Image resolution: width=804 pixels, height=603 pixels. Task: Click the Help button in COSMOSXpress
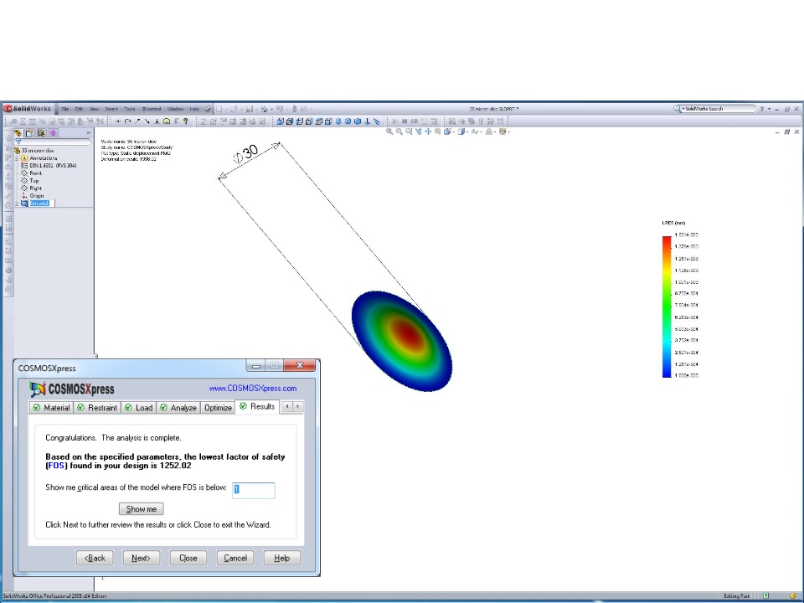282,558
